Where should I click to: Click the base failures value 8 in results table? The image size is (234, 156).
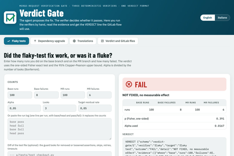tap(181, 110)
